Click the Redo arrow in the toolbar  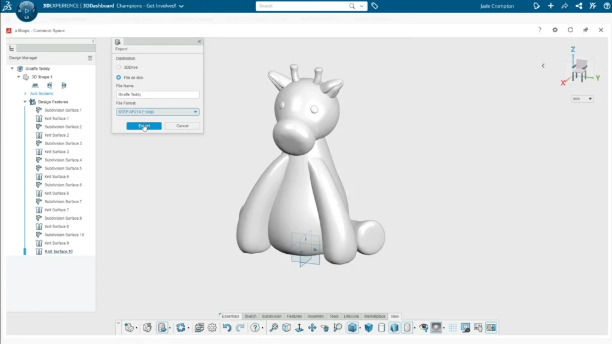[240, 327]
